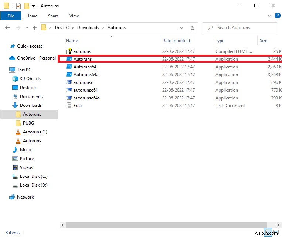This screenshot has height=237, width=282.
Task: Click the chevron after This PC in address bar
Action: click(x=73, y=28)
